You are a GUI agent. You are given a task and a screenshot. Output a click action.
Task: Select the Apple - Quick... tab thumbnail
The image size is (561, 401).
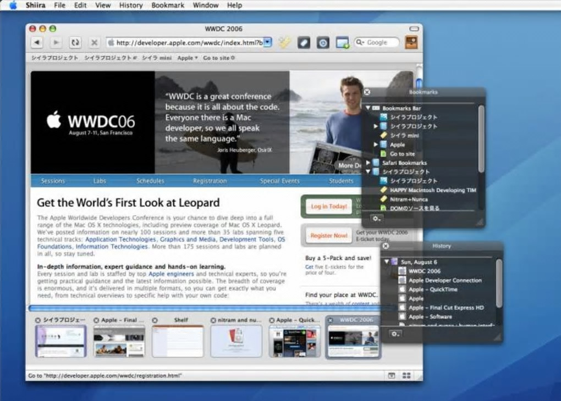pyautogui.click(x=294, y=341)
